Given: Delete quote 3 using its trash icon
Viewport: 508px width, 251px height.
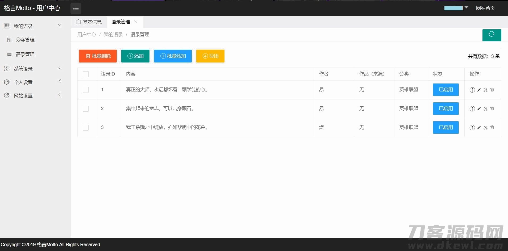Looking at the screenshot, I should click(492, 128).
